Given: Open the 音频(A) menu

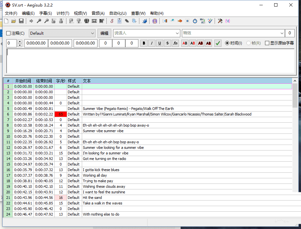Looking at the screenshot, I should 98,13.
